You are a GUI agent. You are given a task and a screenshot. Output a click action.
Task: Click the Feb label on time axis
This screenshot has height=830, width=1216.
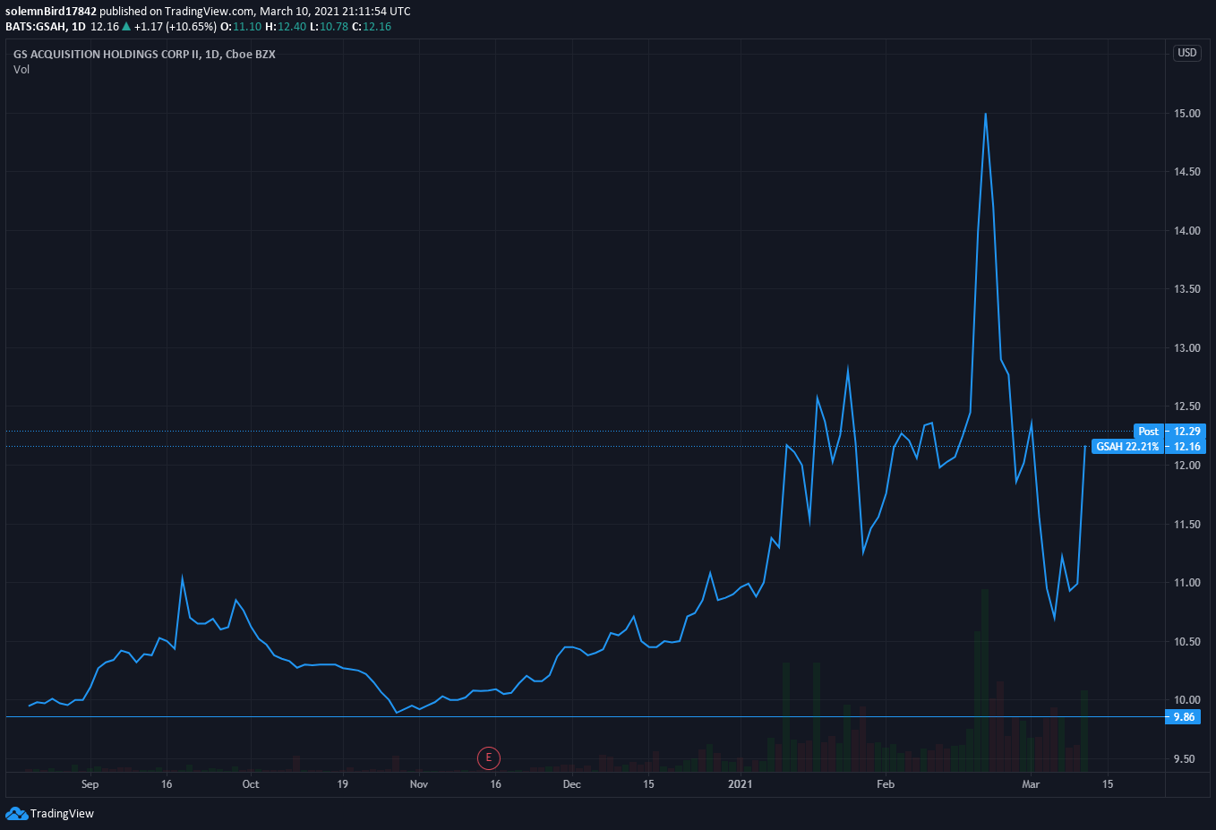pos(886,784)
